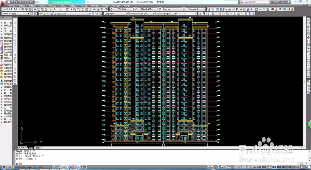This screenshot has width=311, height=170.
Task: Open the 文件(F) menu
Action: 12,6
